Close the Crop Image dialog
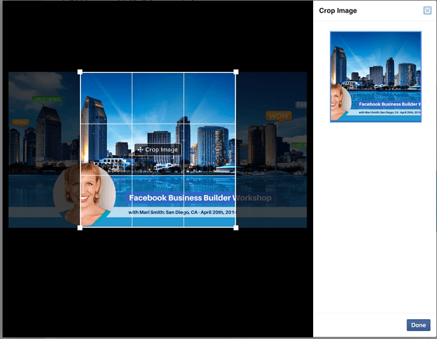This screenshot has width=437, height=339. (428, 11)
